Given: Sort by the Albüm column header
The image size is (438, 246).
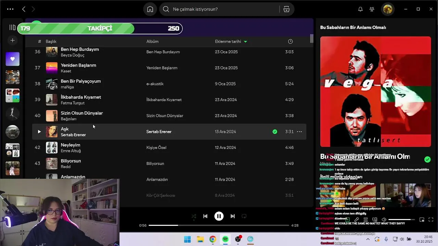Looking at the screenshot, I should coord(152,41).
